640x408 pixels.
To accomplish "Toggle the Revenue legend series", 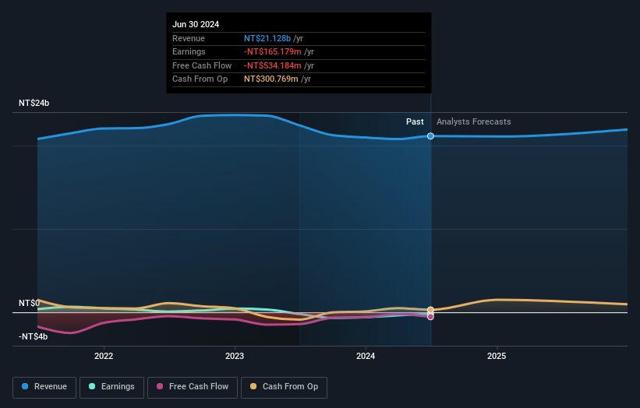I will [x=44, y=387].
